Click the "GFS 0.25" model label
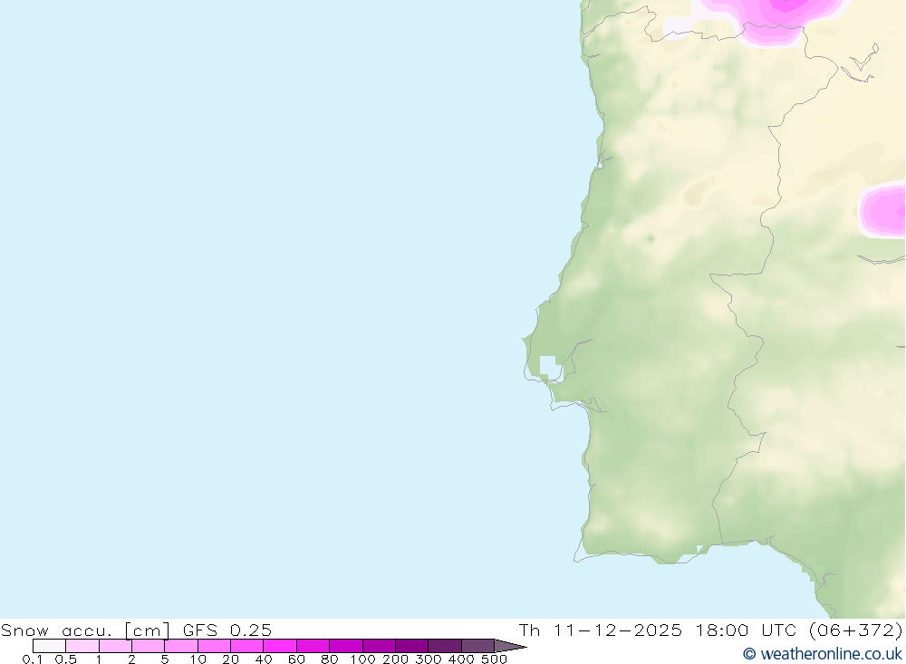This screenshot has width=906, height=664. [x=227, y=630]
